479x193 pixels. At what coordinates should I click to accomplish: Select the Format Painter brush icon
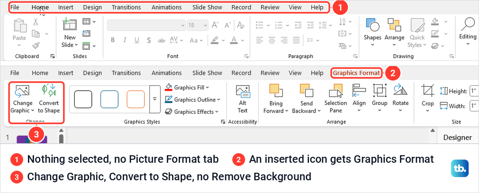click(x=36, y=46)
